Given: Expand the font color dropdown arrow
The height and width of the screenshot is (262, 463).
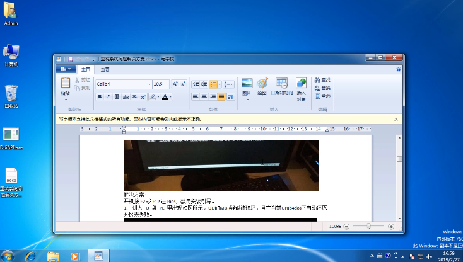Looking at the screenshot, I should click(x=171, y=97).
